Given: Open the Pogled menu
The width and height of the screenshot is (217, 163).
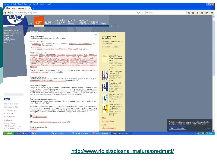Looking at the screenshot, I should (x=20, y=4).
